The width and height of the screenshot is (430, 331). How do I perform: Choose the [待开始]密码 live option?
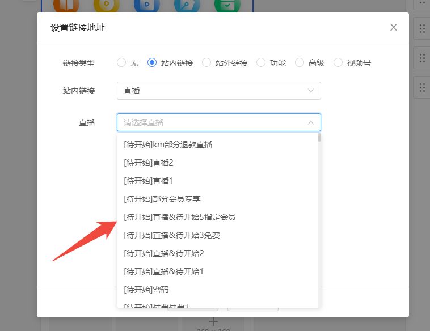point(146,290)
